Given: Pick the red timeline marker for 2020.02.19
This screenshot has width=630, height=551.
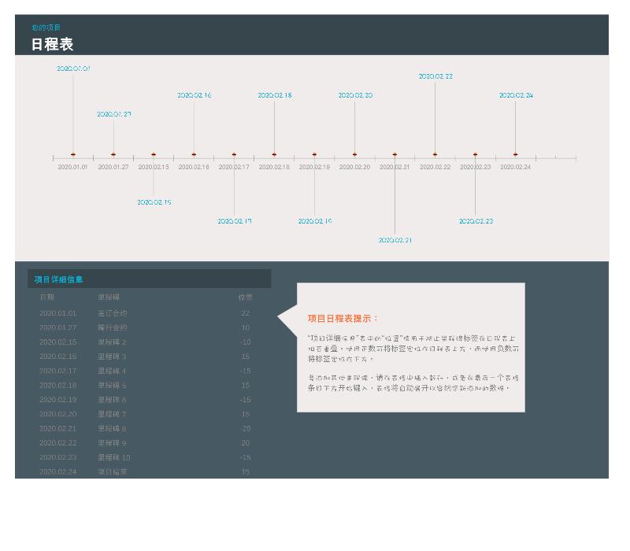Looking at the screenshot, I should click(x=314, y=154).
